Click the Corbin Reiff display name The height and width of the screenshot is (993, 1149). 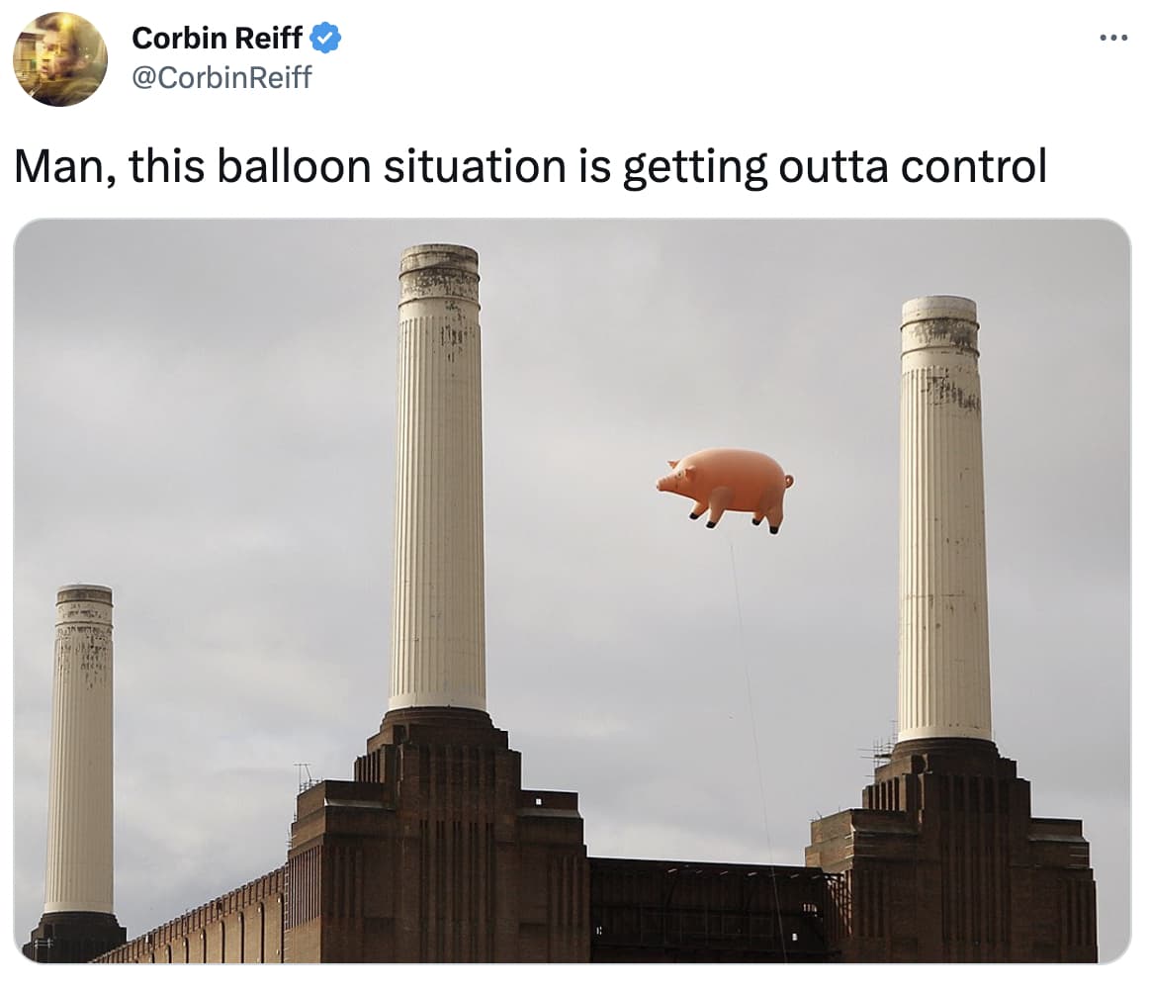point(217,39)
